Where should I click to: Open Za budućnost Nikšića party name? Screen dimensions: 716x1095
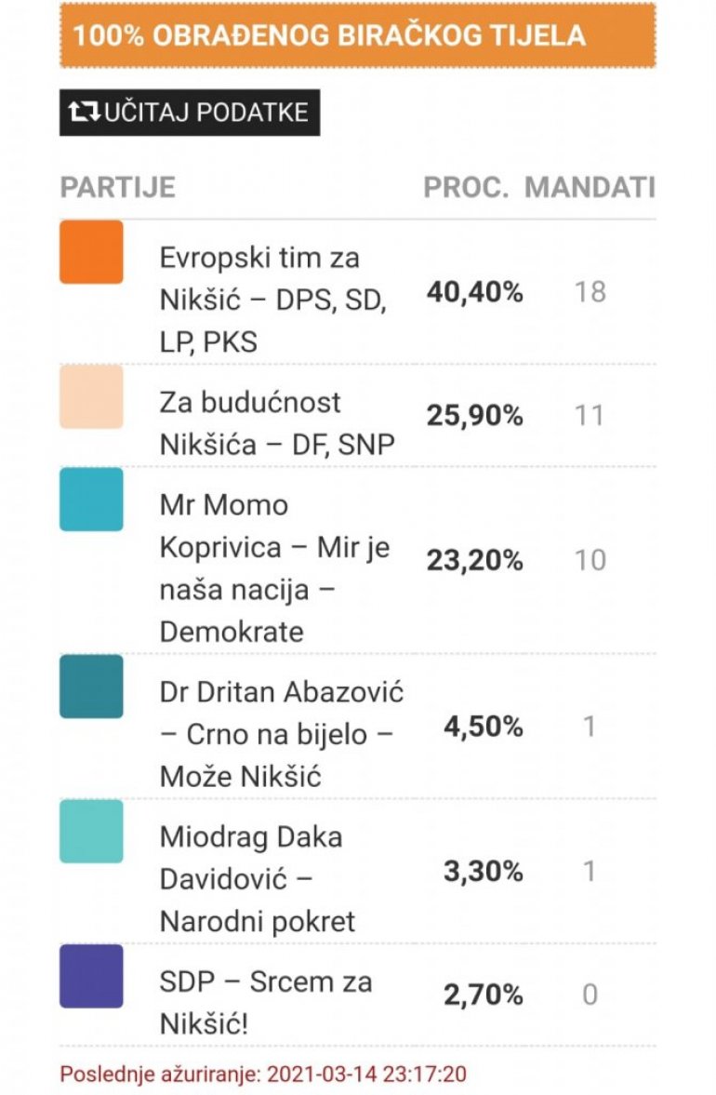[x=277, y=423]
